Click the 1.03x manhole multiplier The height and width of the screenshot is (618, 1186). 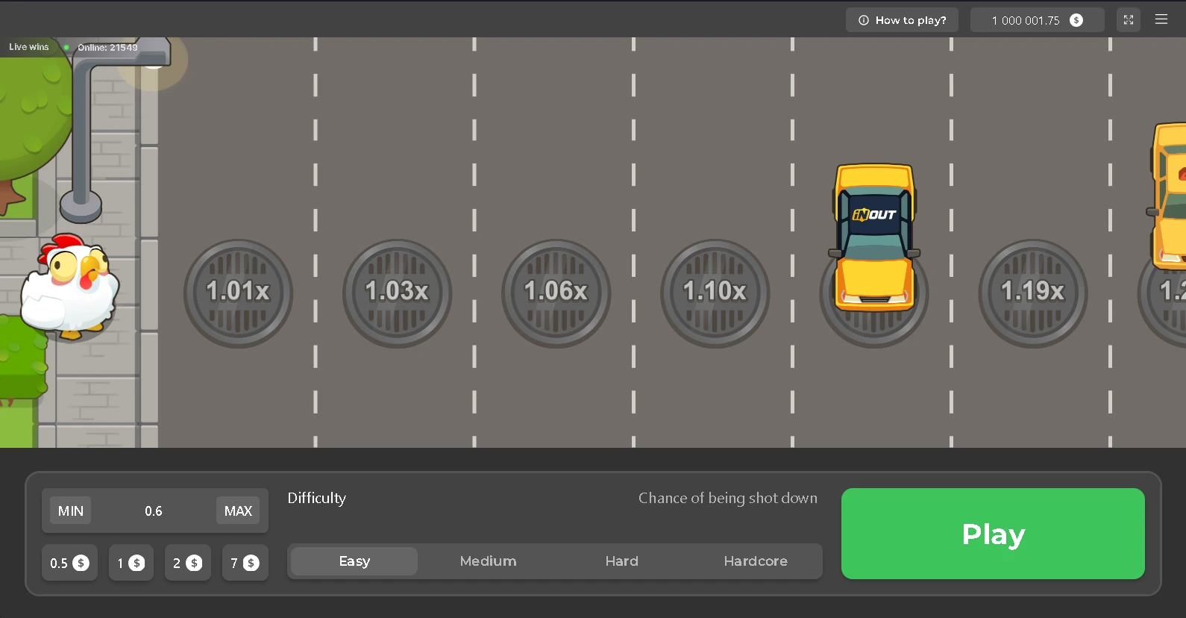[x=397, y=293]
